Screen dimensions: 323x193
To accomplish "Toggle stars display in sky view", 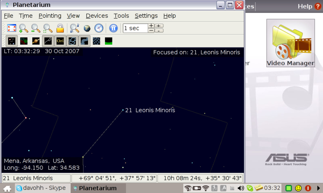I will pos(12,41).
